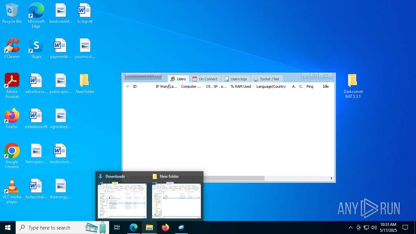This screenshot has height=234, width=416.
Task: Open the Socket / Net tab
Action: 266,79
